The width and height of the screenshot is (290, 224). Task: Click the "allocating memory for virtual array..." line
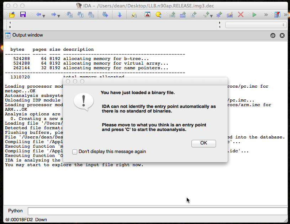pos(116,63)
